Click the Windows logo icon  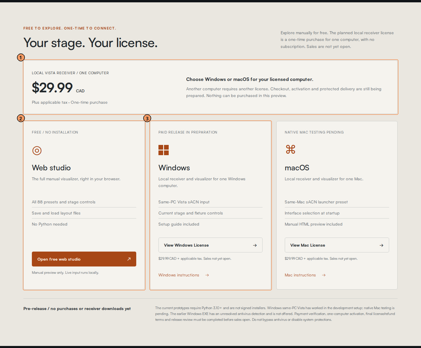click(x=164, y=150)
